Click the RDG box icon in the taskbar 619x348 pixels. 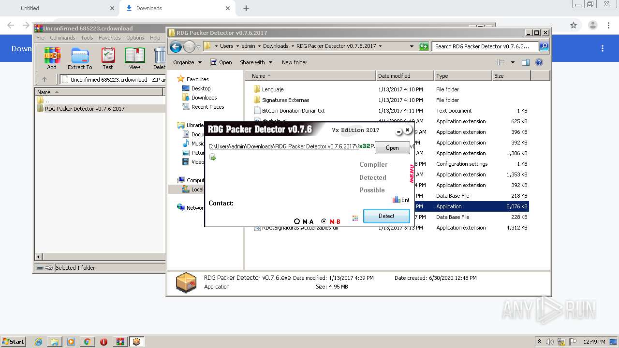click(x=137, y=342)
